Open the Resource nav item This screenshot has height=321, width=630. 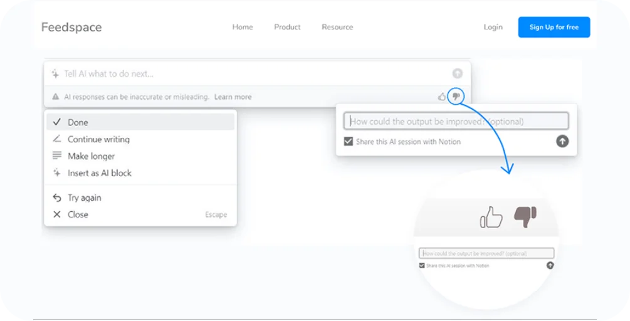tap(337, 27)
